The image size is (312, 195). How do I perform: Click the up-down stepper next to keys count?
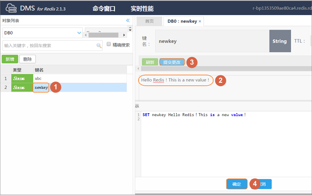click(130, 29)
